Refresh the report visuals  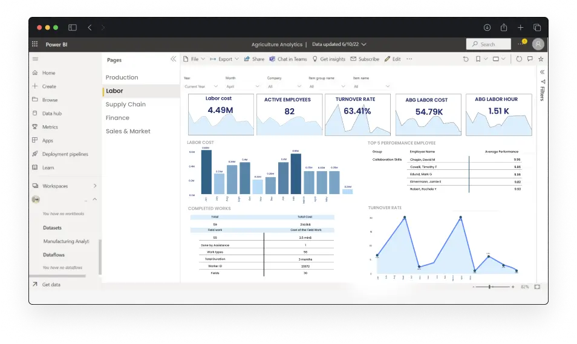click(519, 59)
